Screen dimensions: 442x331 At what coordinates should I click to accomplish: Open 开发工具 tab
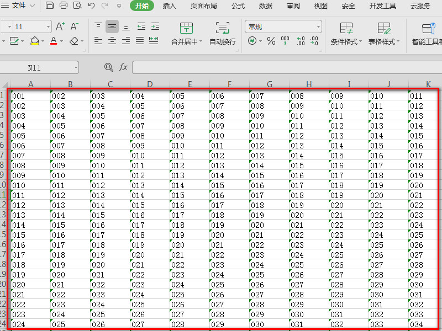pyautogui.click(x=383, y=6)
